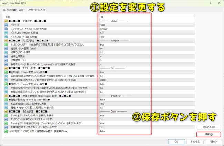Click the OK button
This screenshot has width=224, height=146.
pos(176,141)
